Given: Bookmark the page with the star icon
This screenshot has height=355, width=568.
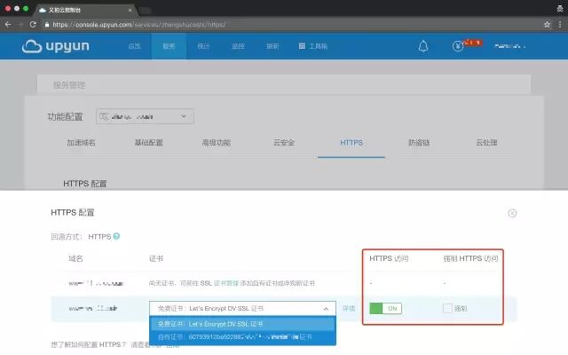Looking at the screenshot, I should coord(547,25).
